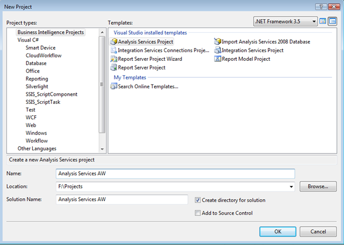
Task: Select the Workflow project type
Action: click(x=37, y=141)
